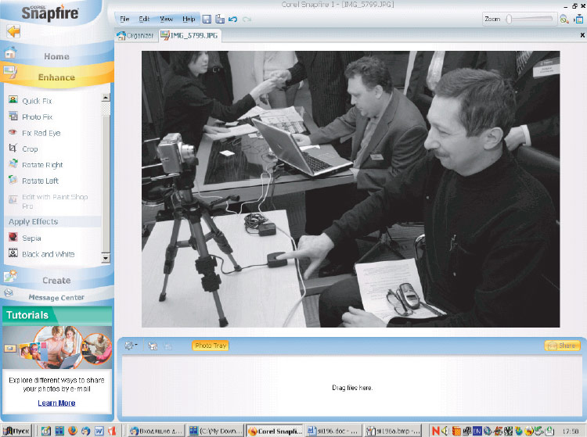Switch to the Organizer tab
The image size is (587, 437).
(x=135, y=35)
